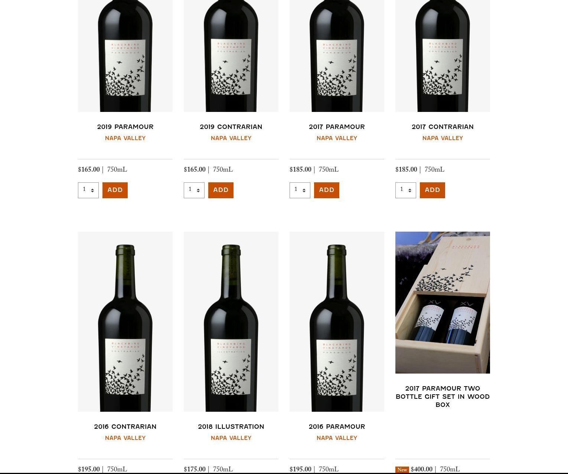Image resolution: width=568 pixels, height=474 pixels.
Task: View the wood box gift set image
Action: [443, 302]
